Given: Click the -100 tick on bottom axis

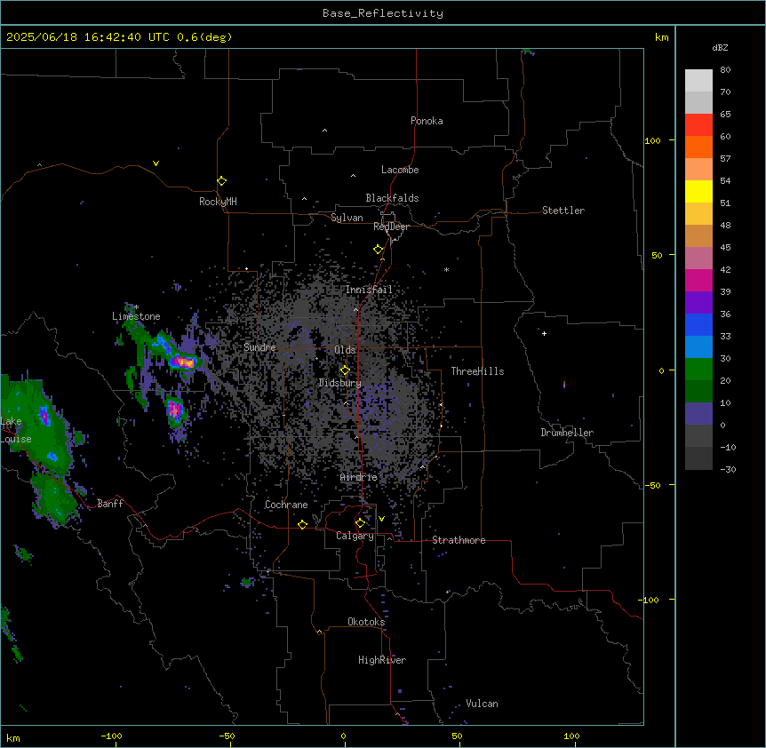Looking at the screenshot, I should [111, 736].
